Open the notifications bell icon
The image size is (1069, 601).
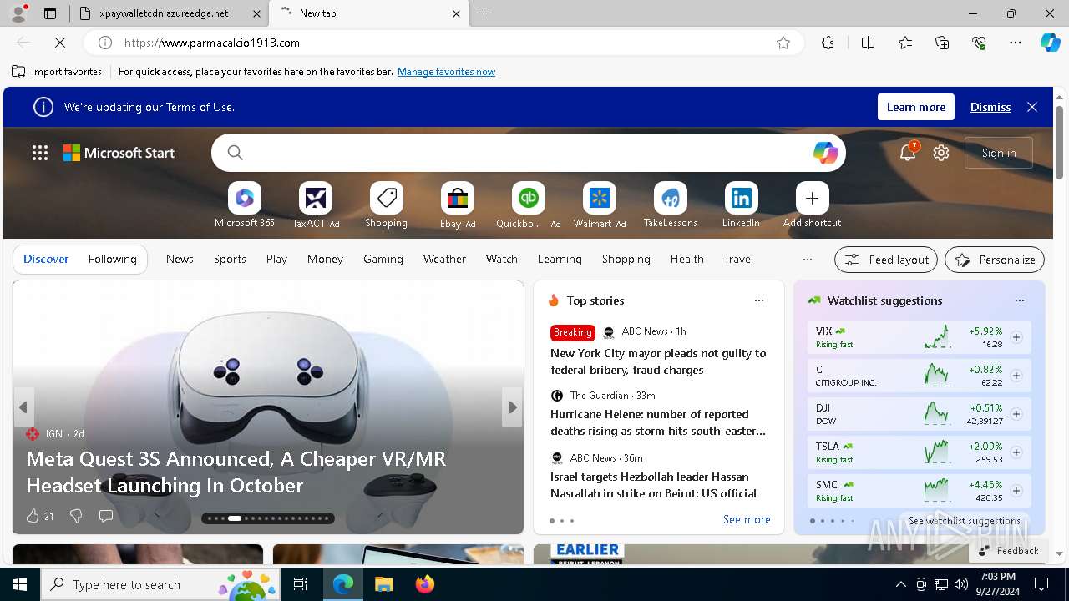point(908,153)
